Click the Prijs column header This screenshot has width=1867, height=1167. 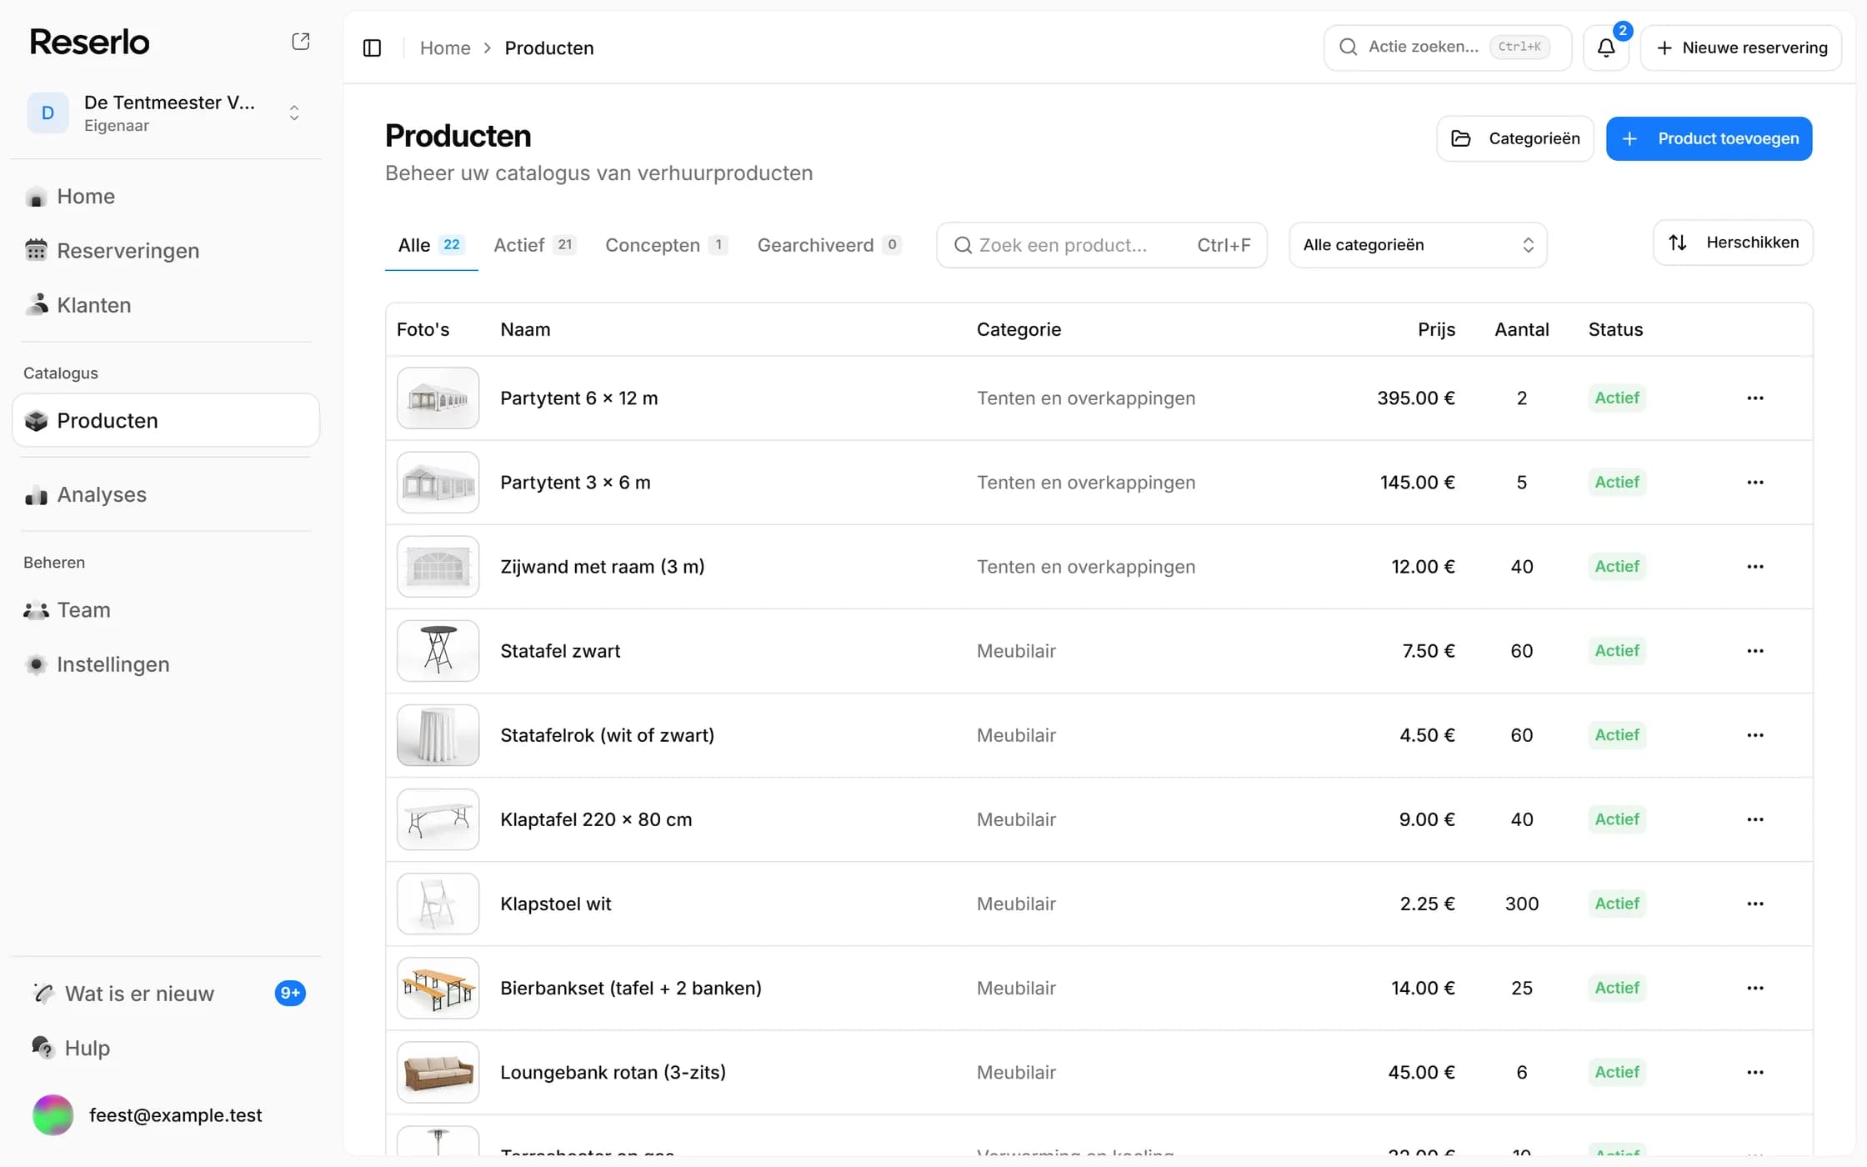pyautogui.click(x=1436, y=329)
